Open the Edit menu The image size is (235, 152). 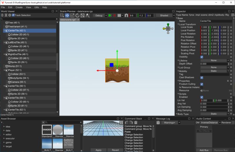pos(10,7)
